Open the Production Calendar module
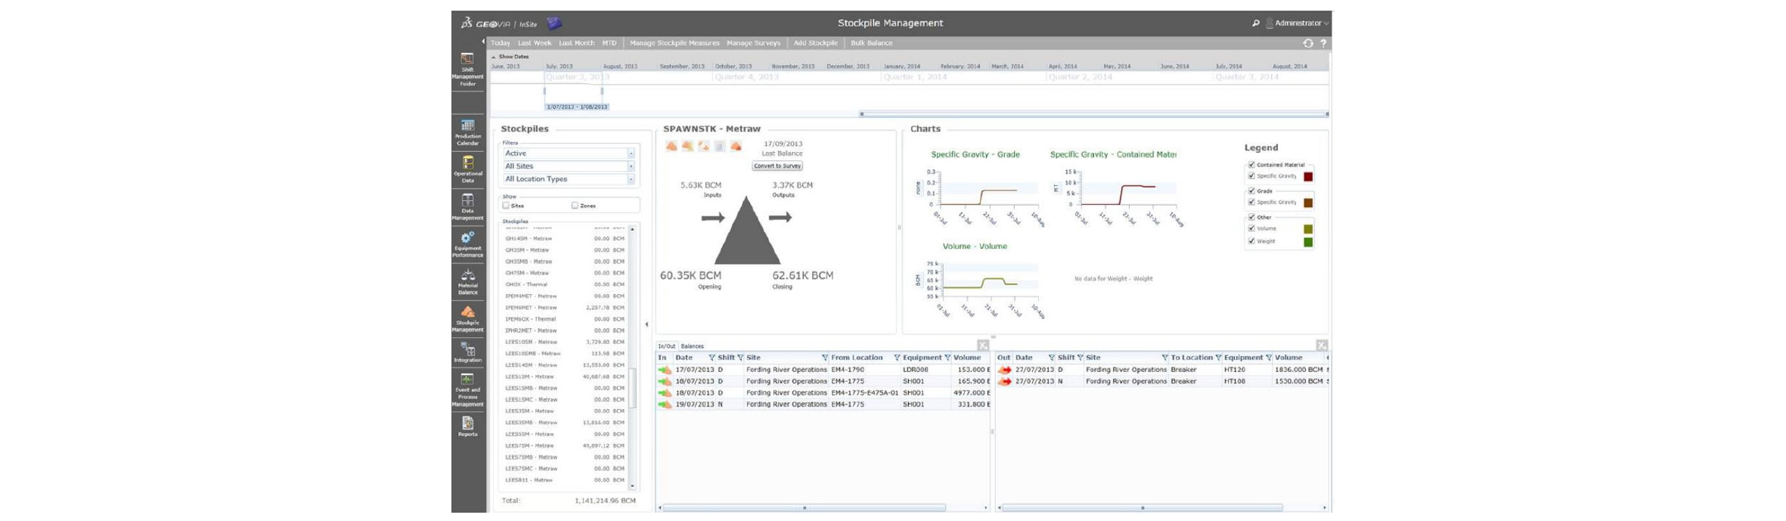 click(x=467, y=132)
